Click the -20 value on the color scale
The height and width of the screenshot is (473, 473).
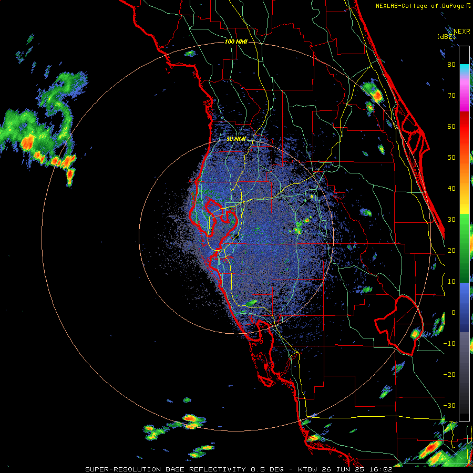click(449, 374)
